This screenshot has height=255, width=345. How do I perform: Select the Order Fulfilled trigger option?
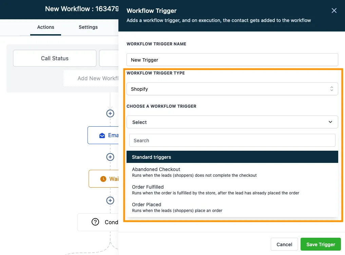point(232,190)
